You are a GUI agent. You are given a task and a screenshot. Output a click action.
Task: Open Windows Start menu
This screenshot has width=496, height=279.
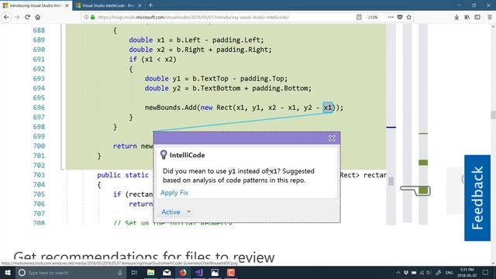coord(7,272)
